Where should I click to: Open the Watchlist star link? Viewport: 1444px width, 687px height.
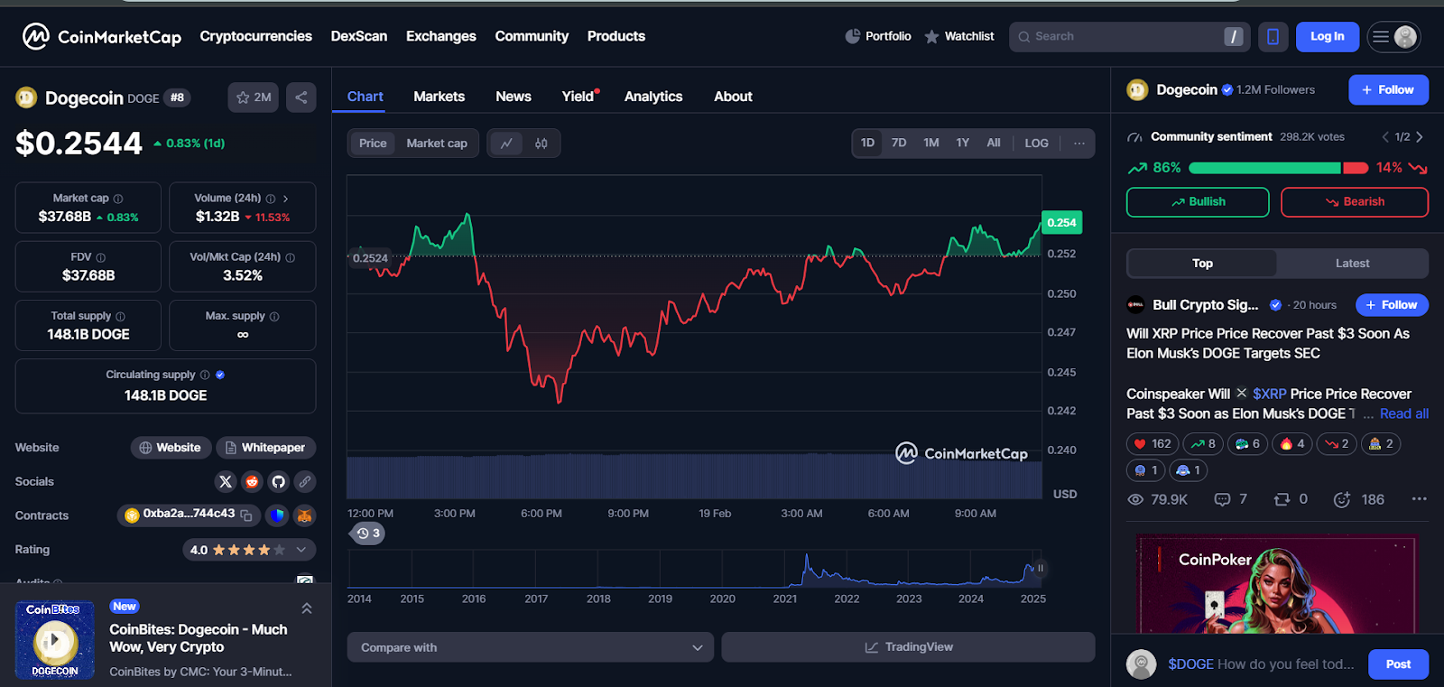pos(958,36)
